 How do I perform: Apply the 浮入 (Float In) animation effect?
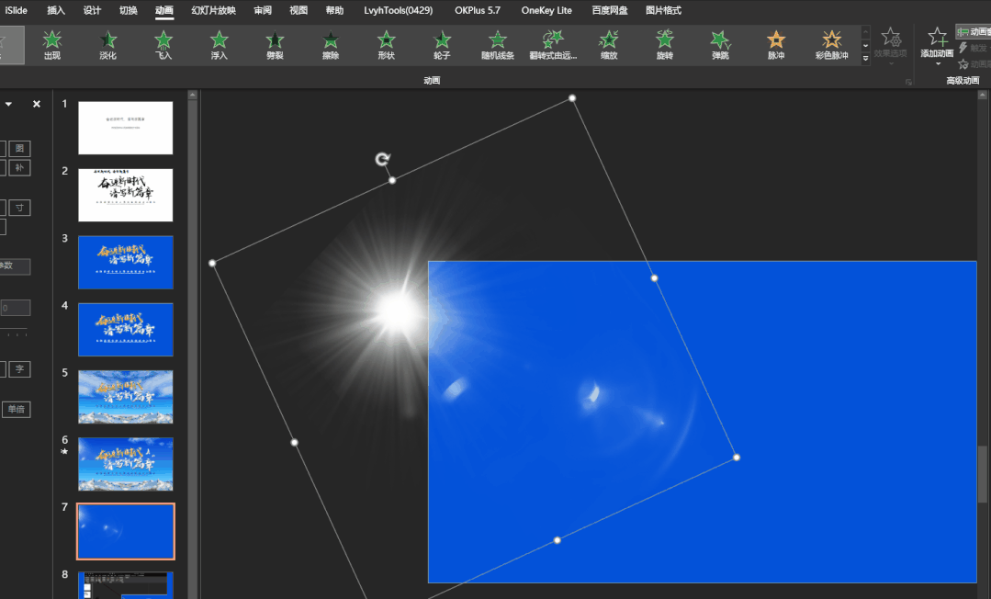220,45
